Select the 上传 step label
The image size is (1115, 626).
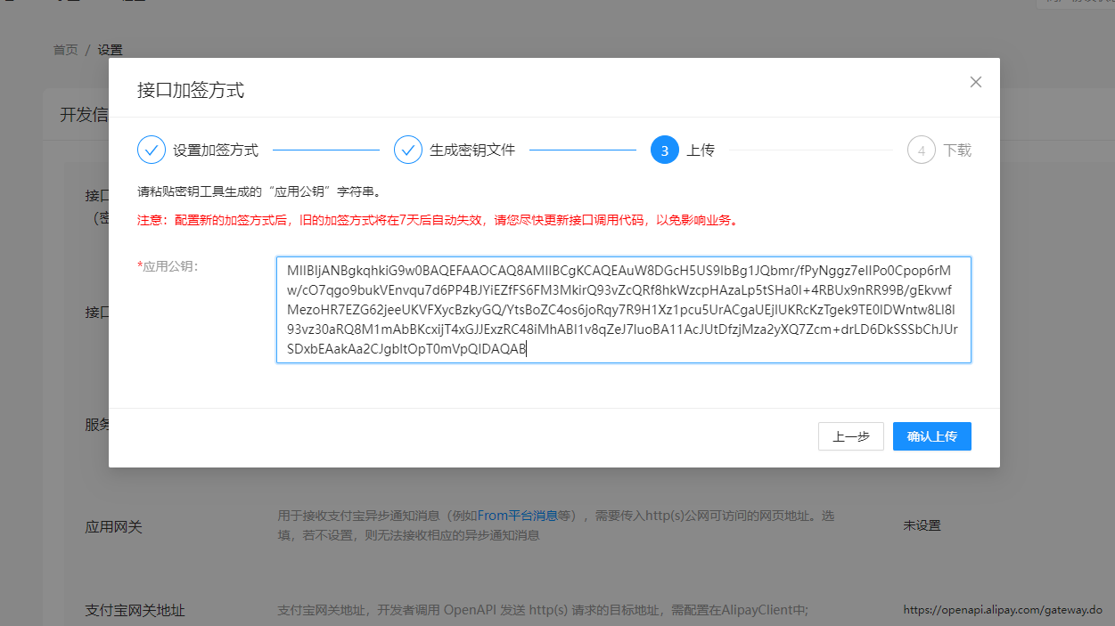[x=701, y=150]
